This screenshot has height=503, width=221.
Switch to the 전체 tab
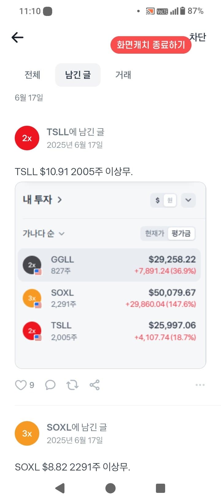pos(33,75)
